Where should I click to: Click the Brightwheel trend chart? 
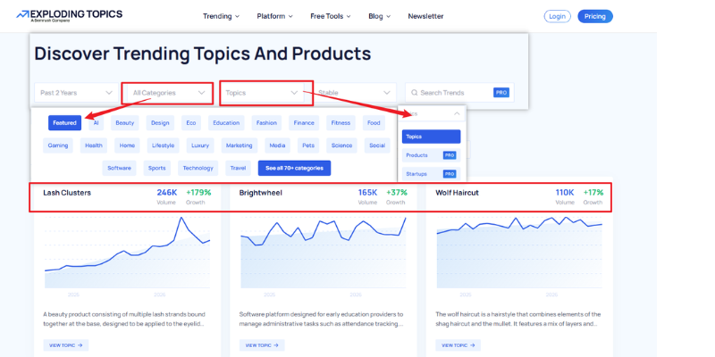[324, 253]
